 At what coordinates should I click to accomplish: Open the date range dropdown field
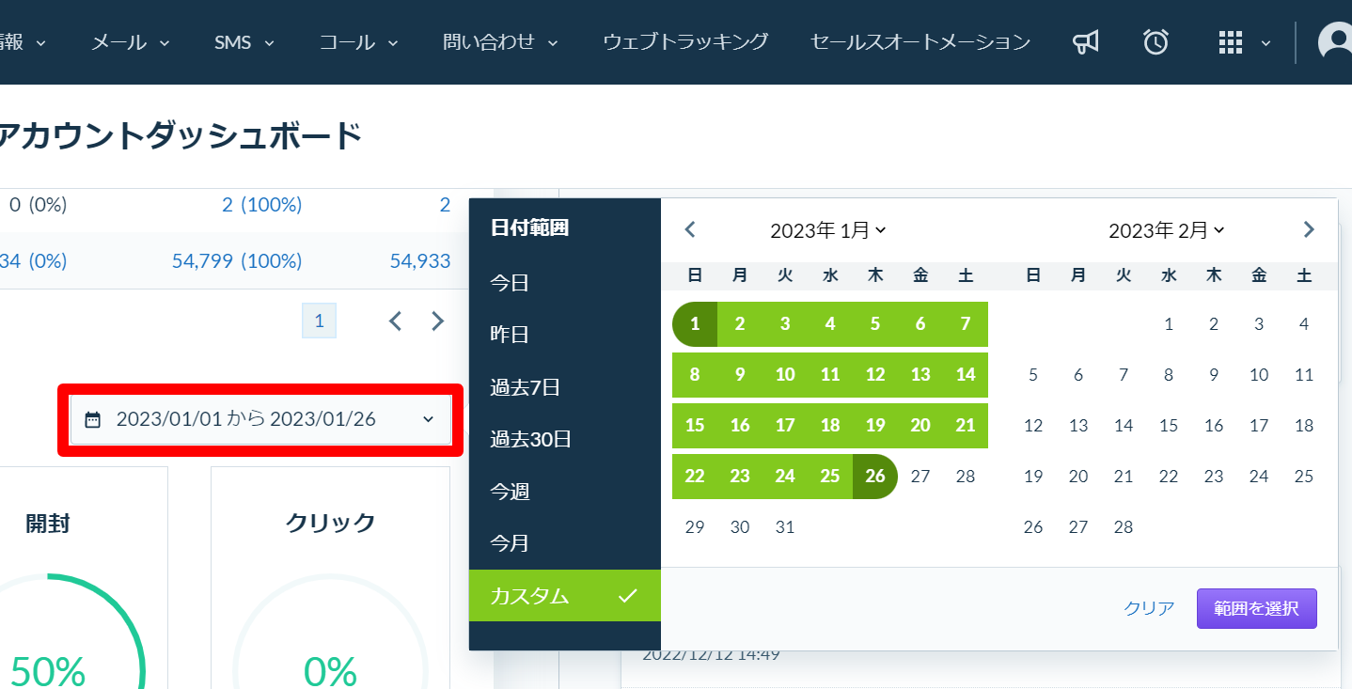coord(260,420)
